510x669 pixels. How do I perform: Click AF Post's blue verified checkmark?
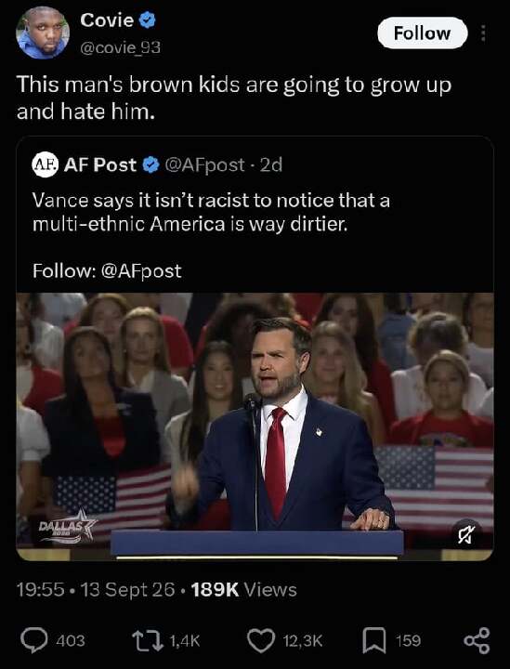(x=150, y=164)
